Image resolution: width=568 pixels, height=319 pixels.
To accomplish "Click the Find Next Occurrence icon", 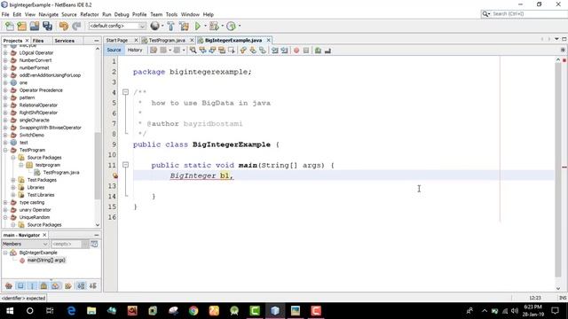I will click(212, 51).
